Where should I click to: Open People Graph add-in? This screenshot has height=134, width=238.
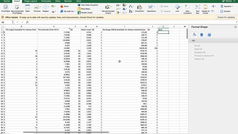85,13
